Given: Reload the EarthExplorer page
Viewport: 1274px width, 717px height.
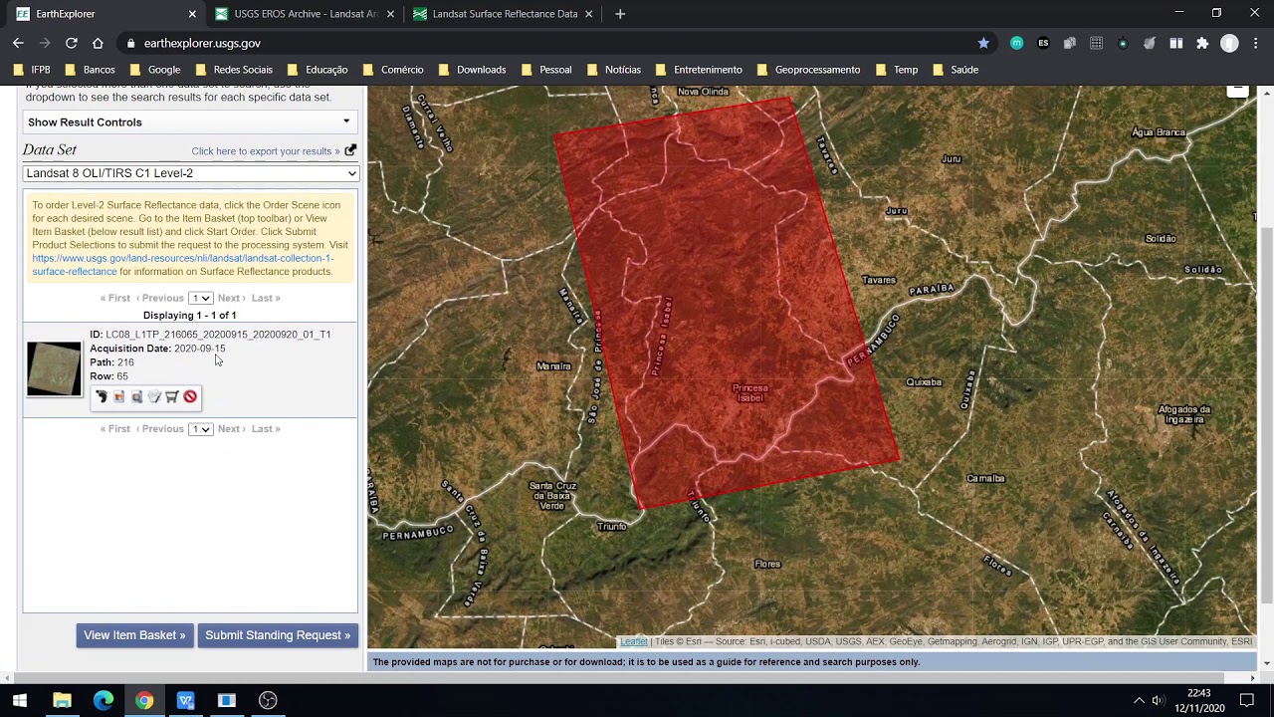Looking at the screenshot, I should tap(72, 43).
